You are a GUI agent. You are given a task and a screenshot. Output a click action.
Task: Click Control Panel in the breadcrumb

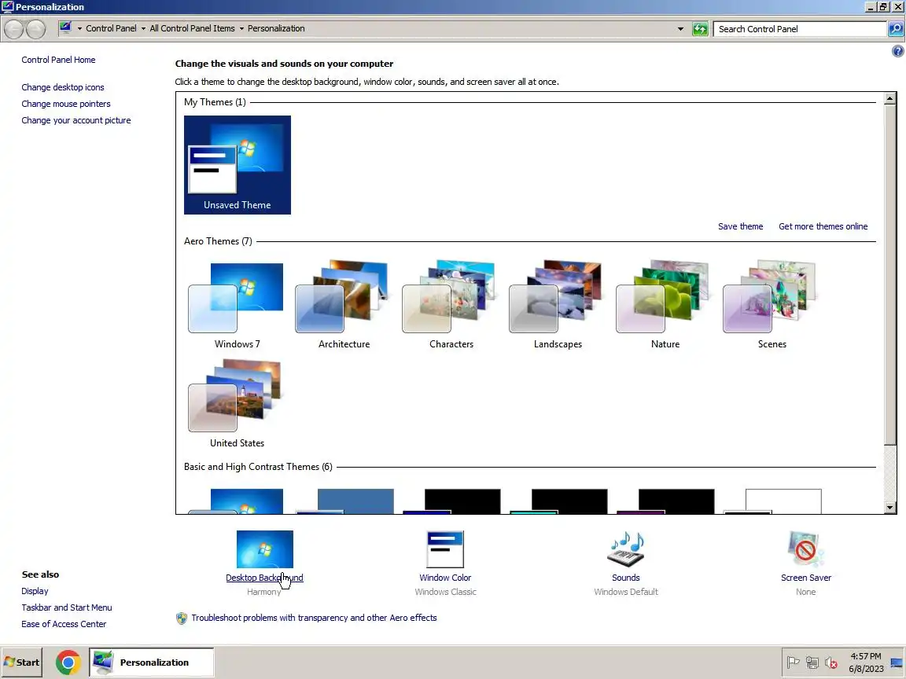(111, 28)
